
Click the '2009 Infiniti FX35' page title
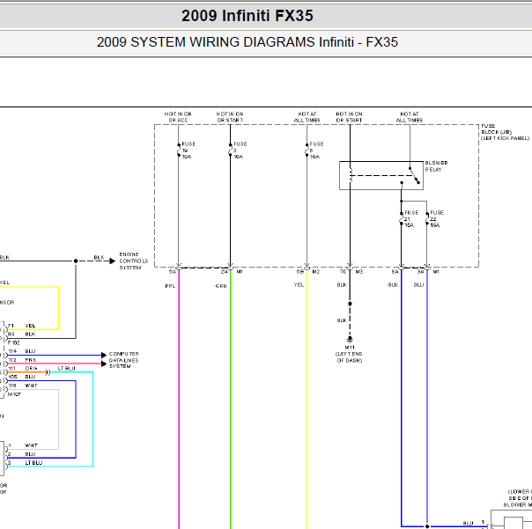[247, 16]
